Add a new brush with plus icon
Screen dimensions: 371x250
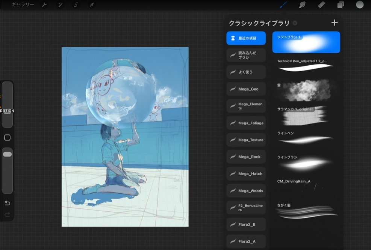334,23
